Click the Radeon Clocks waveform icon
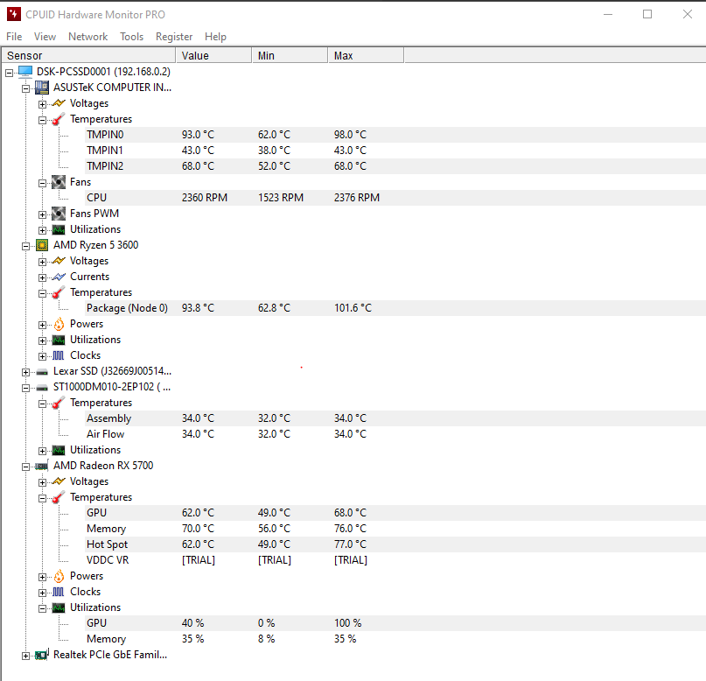Viewport: 706px width, 681px height. [x=59, y=593]
